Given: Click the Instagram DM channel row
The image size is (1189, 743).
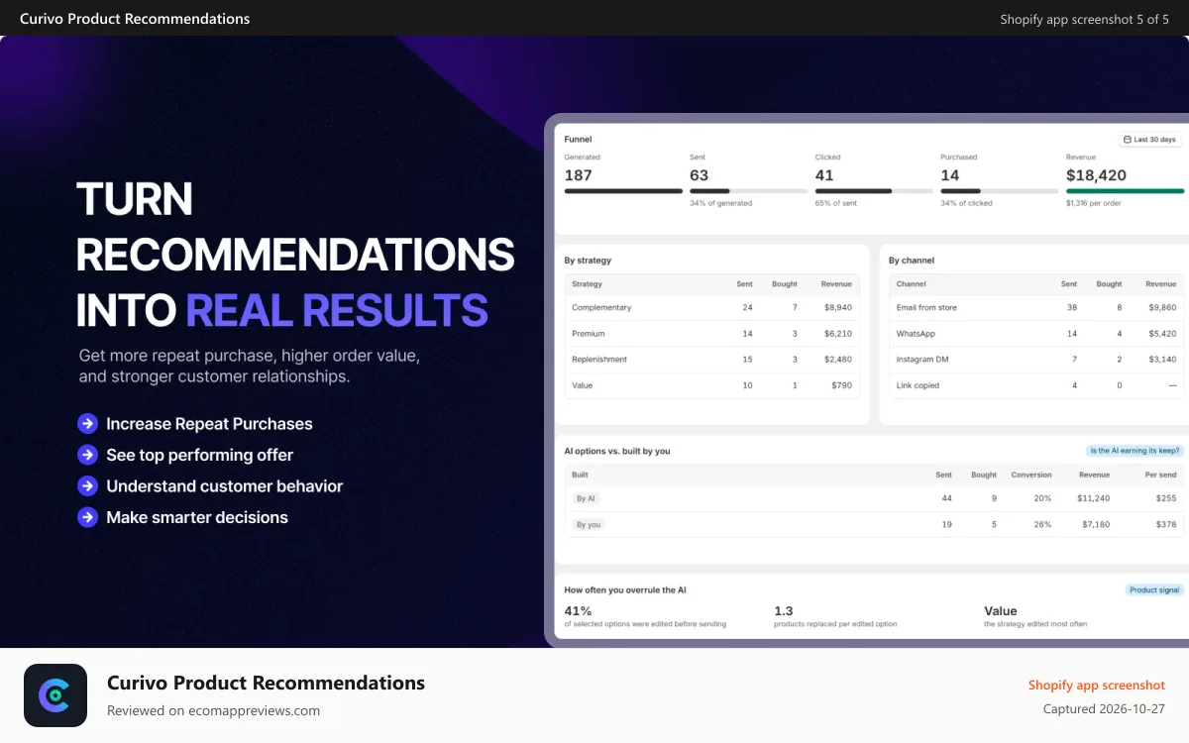Looking at the screenshot, I should coord(1036,360).
